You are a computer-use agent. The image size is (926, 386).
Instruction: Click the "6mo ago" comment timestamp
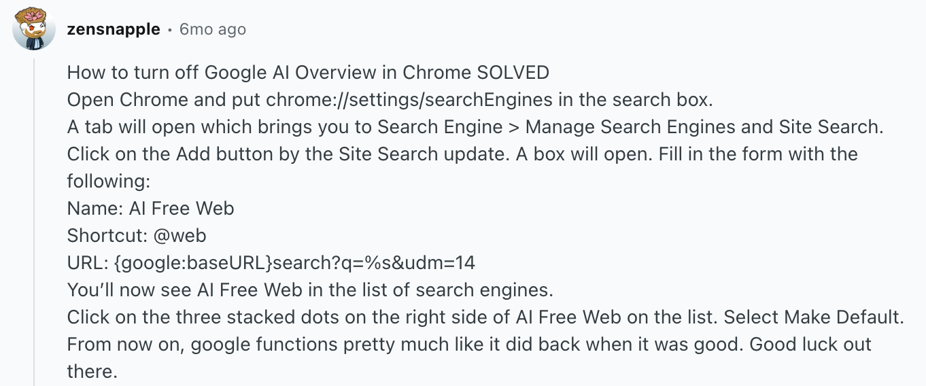[212, 29]
